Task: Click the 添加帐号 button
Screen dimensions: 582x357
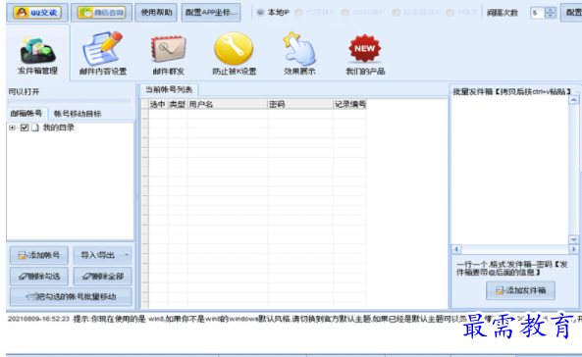Action: point(39,255)
